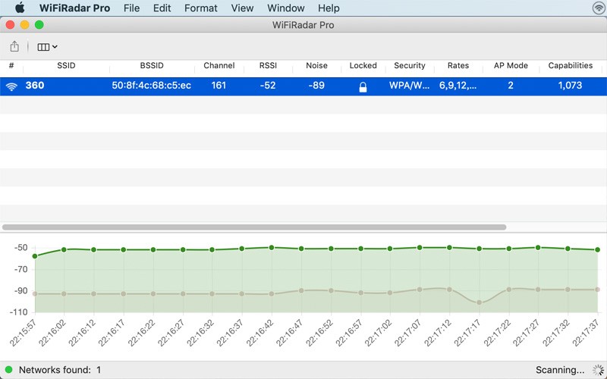
Task: Sort by the Noise column header
Action: (x=316, y=65)
